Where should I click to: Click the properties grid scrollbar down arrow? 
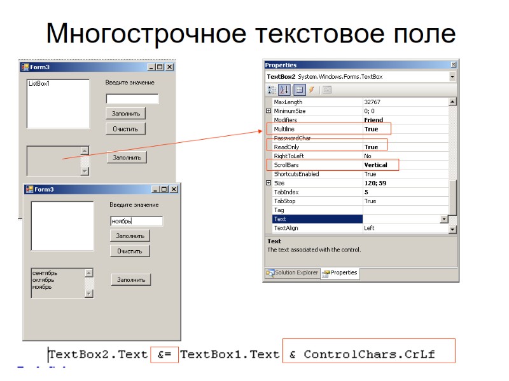(452, 229)
